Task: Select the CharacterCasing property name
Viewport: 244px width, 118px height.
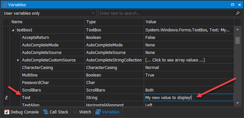Action: pyautogui.click(x=37, y=68)
